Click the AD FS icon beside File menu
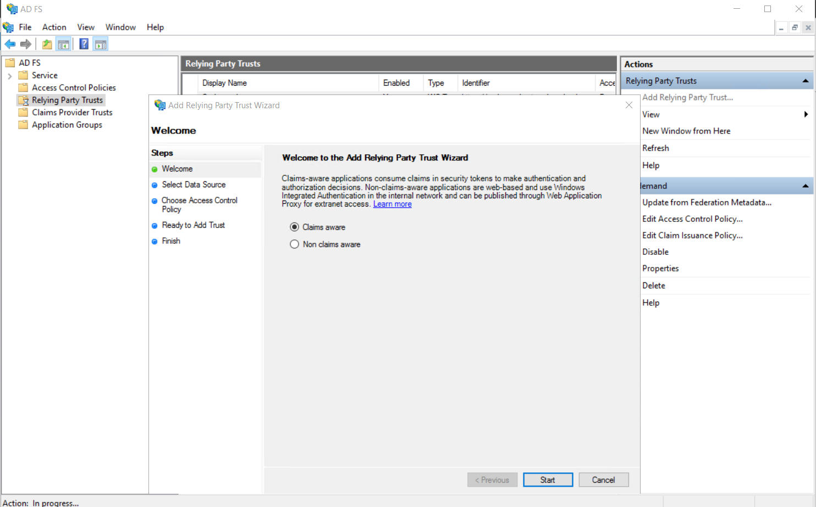This screenshot has height=507, width=816. (x=8, y=27)
